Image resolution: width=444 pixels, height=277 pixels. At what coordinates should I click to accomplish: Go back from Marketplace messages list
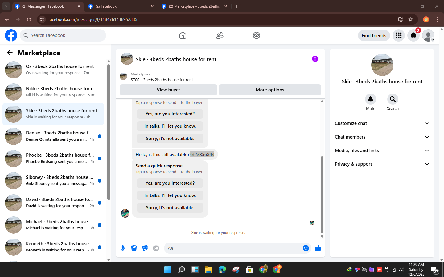[10, 53]
